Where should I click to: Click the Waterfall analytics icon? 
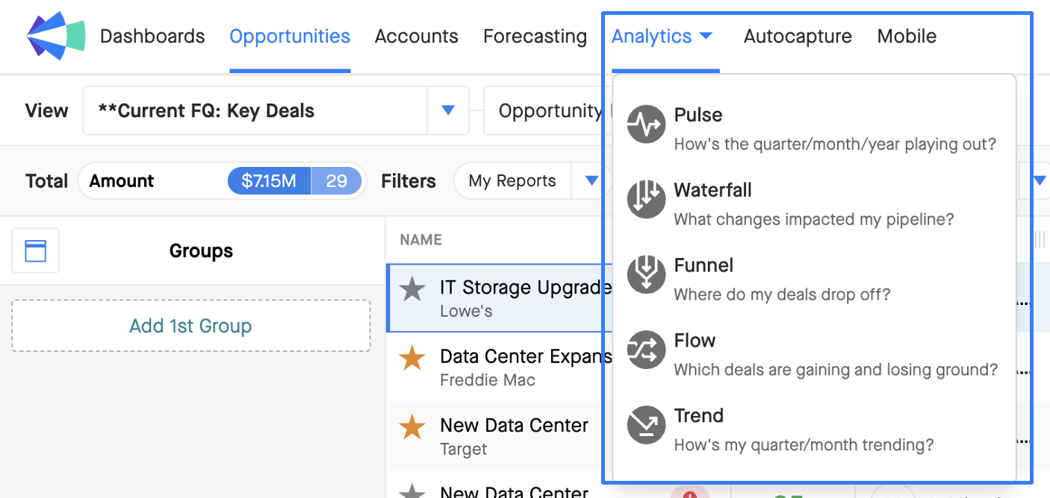(x=646, y=199)
